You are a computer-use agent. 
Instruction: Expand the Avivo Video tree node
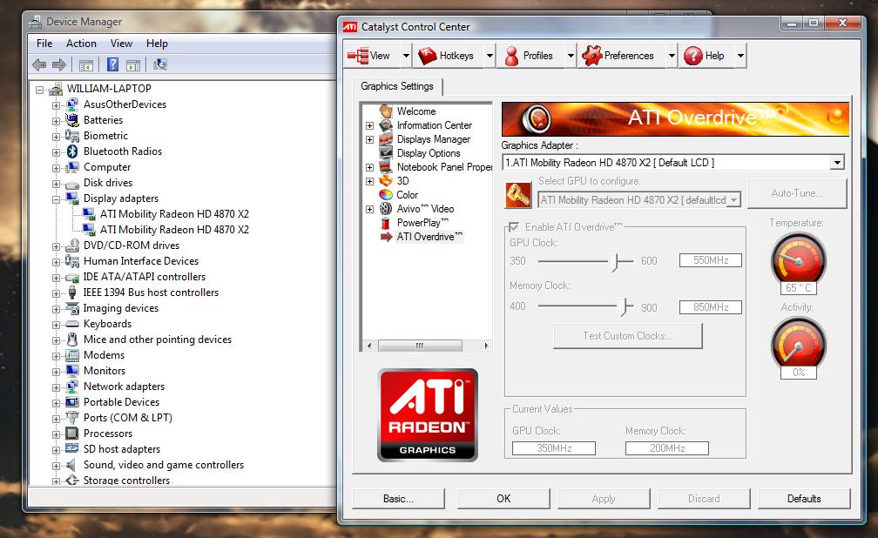369,210
